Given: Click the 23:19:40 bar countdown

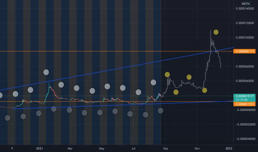Looking at the screenshot, I should pyautogui.click(x=241, y=100).
